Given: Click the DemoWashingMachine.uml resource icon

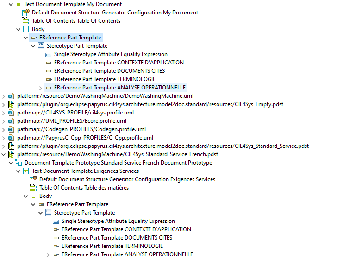Looking at the screenshot, I should (11, 96).
